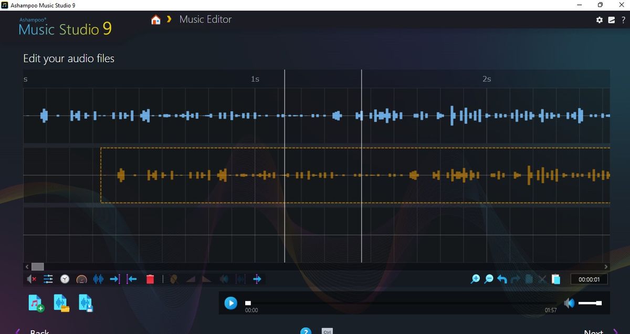Zoom in on the waveform
Screen dimensions: 630x334
pos(475,279)
